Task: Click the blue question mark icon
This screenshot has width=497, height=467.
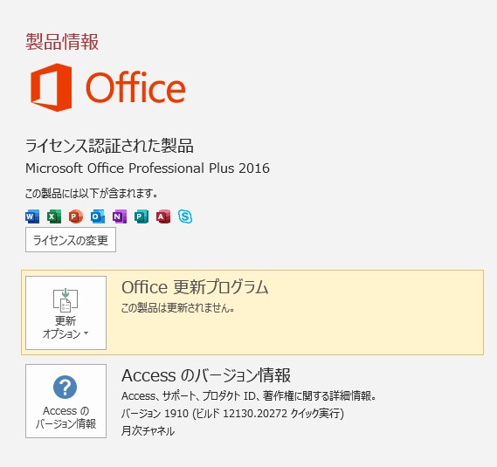Action: coord(65,387)
